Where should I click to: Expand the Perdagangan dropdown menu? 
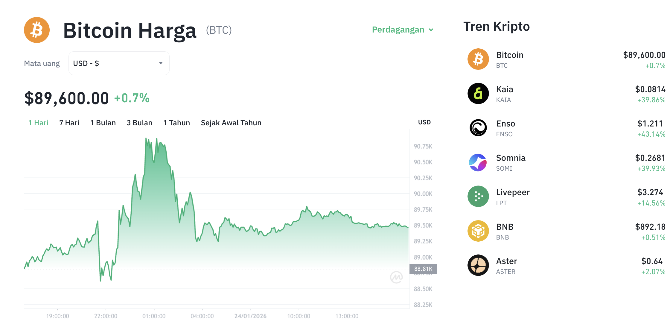click(x=402, y=30)
